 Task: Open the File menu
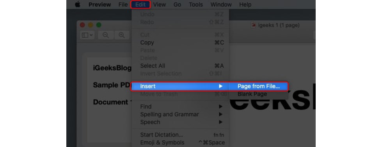(x=123, y=4)
